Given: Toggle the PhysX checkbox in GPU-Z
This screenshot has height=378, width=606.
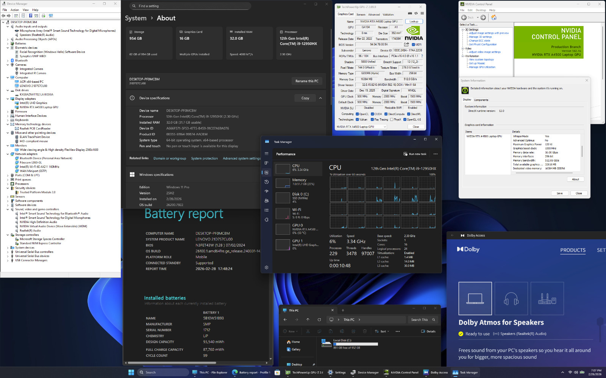Looking at the screenshot, I should (x=392, y=119).
